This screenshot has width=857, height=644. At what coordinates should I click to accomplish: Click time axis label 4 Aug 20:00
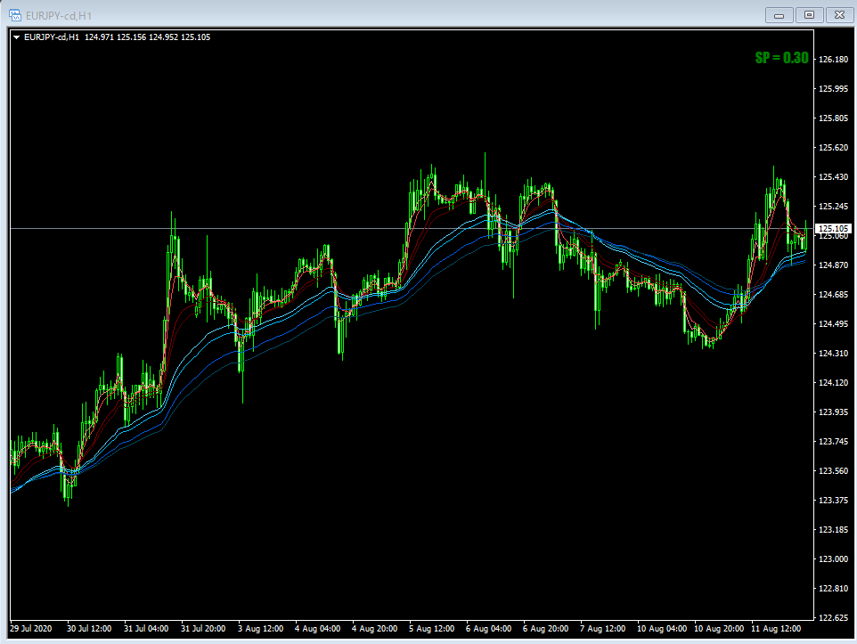click(x=374, y=629)
